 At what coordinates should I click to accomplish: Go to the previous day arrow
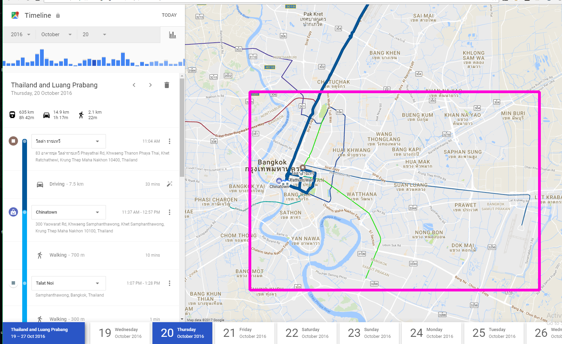134,85
